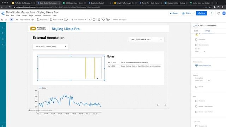Click the blue View button

point(202,13)
